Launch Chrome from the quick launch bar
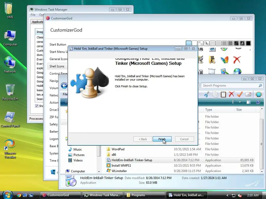The height and width of the screenshot is (199, 266). [19, 195]
